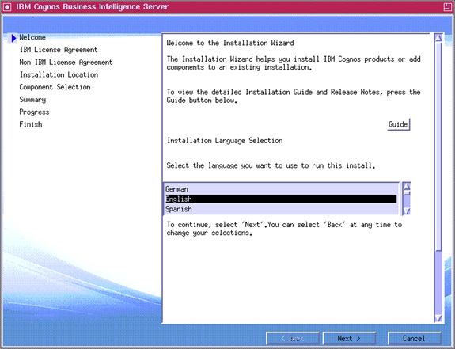Click 'Welcome to the Installation Wizard' heading

point(230,44)
